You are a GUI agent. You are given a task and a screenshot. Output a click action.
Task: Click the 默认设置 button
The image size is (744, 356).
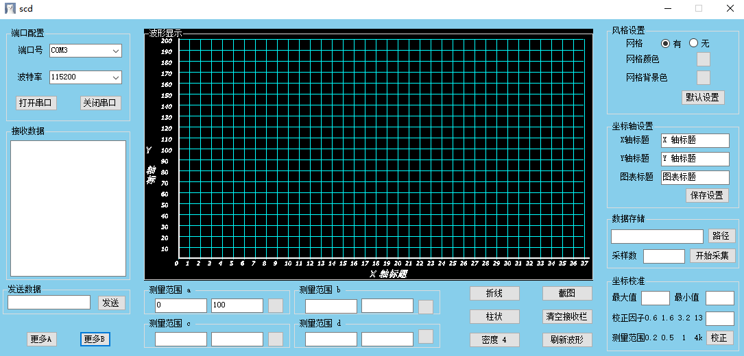[703, 97]
